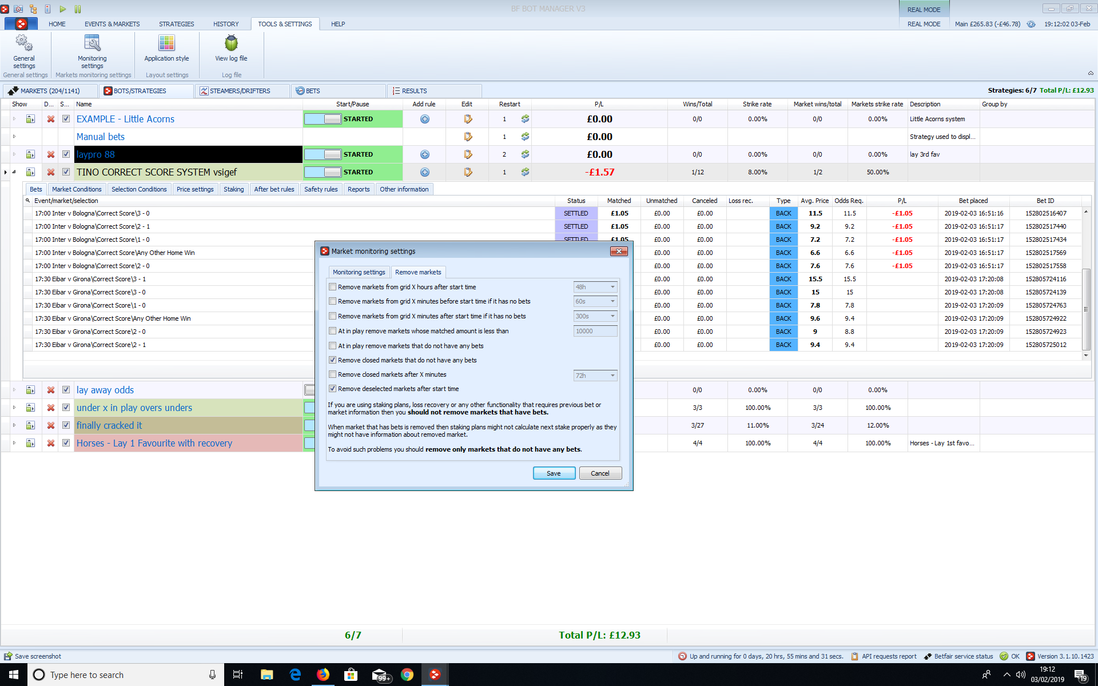The height and width of the screenshot is (686, 1098).
Task: Click View log file bug icon
Action: [x=231, y=43]
